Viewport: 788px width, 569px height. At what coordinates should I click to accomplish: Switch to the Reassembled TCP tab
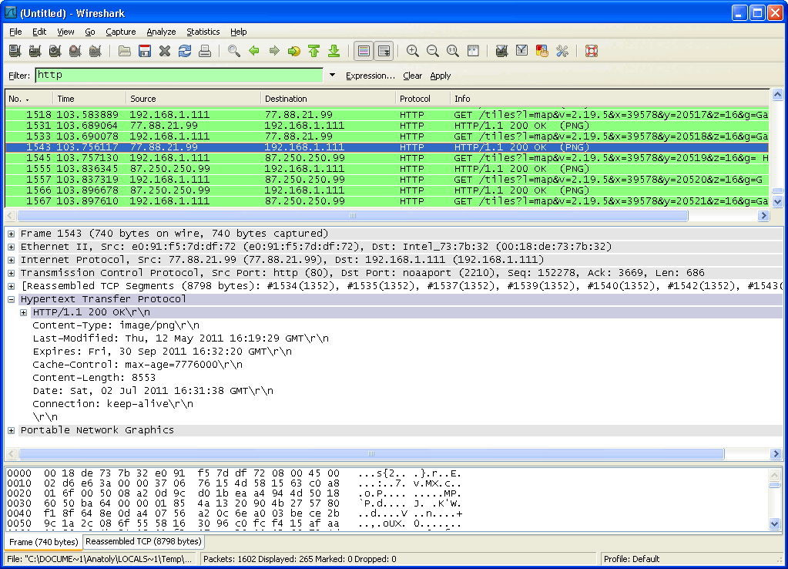(x=143, y=542)
